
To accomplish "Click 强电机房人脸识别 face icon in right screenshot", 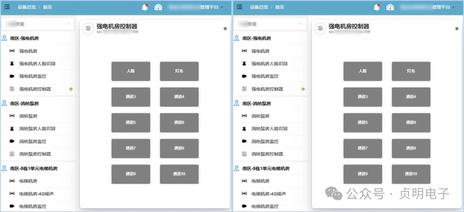I will 244,63.
